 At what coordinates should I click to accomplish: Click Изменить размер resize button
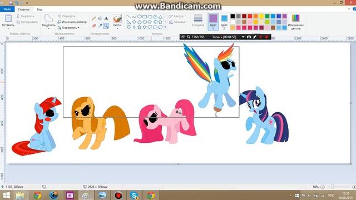coord(72,22)
